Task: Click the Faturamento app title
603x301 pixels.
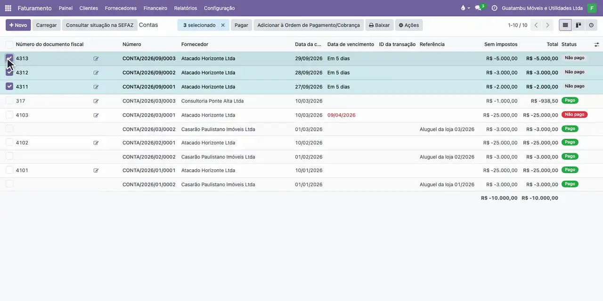Action: pyautogui.click(x=34, y=8)
